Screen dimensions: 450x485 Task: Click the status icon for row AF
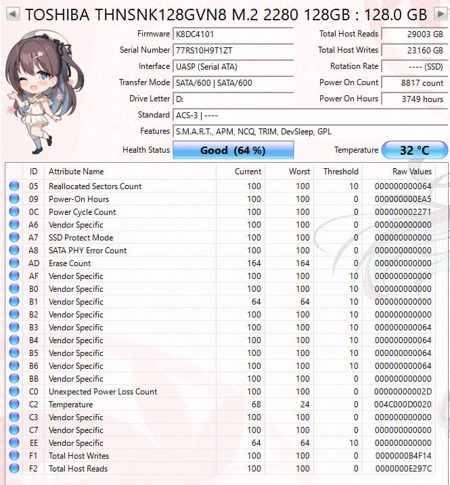point(14,276)
